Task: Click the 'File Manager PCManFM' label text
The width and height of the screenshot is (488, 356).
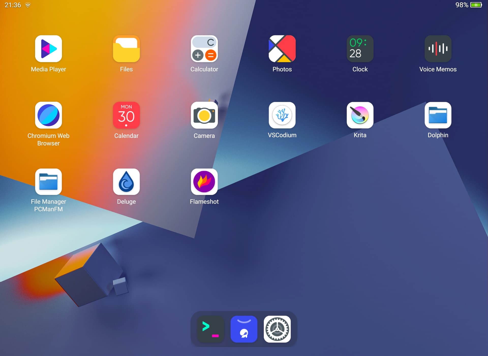Action: (48, 205)
